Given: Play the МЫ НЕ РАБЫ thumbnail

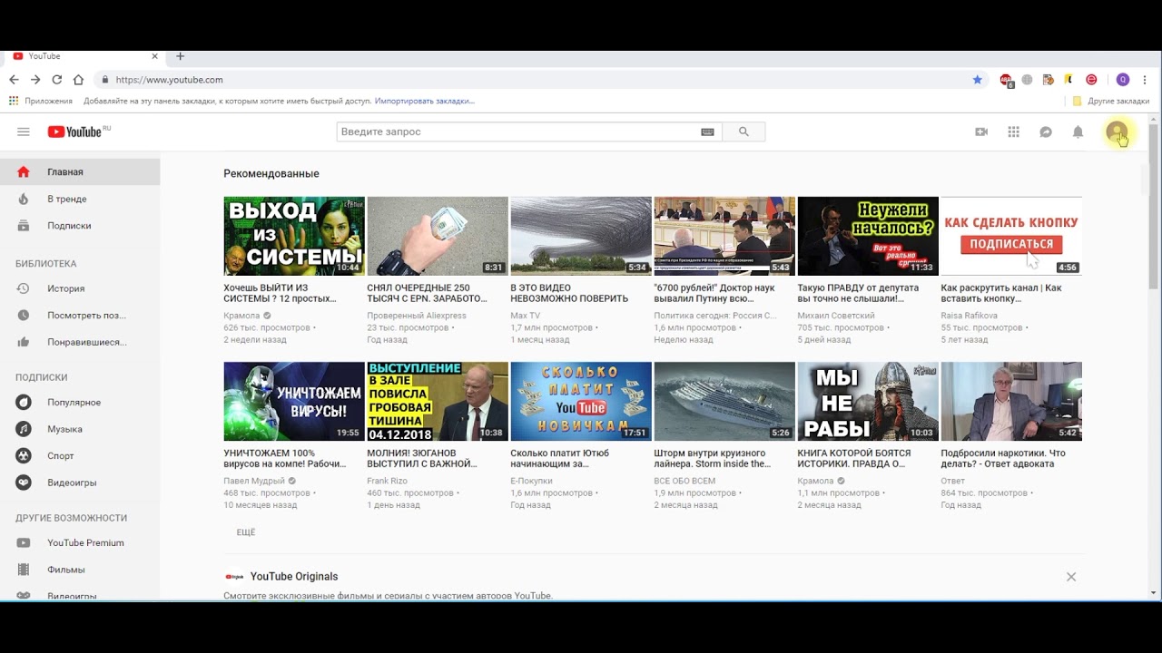Looking at the screenshot, I should click(868, 402).
